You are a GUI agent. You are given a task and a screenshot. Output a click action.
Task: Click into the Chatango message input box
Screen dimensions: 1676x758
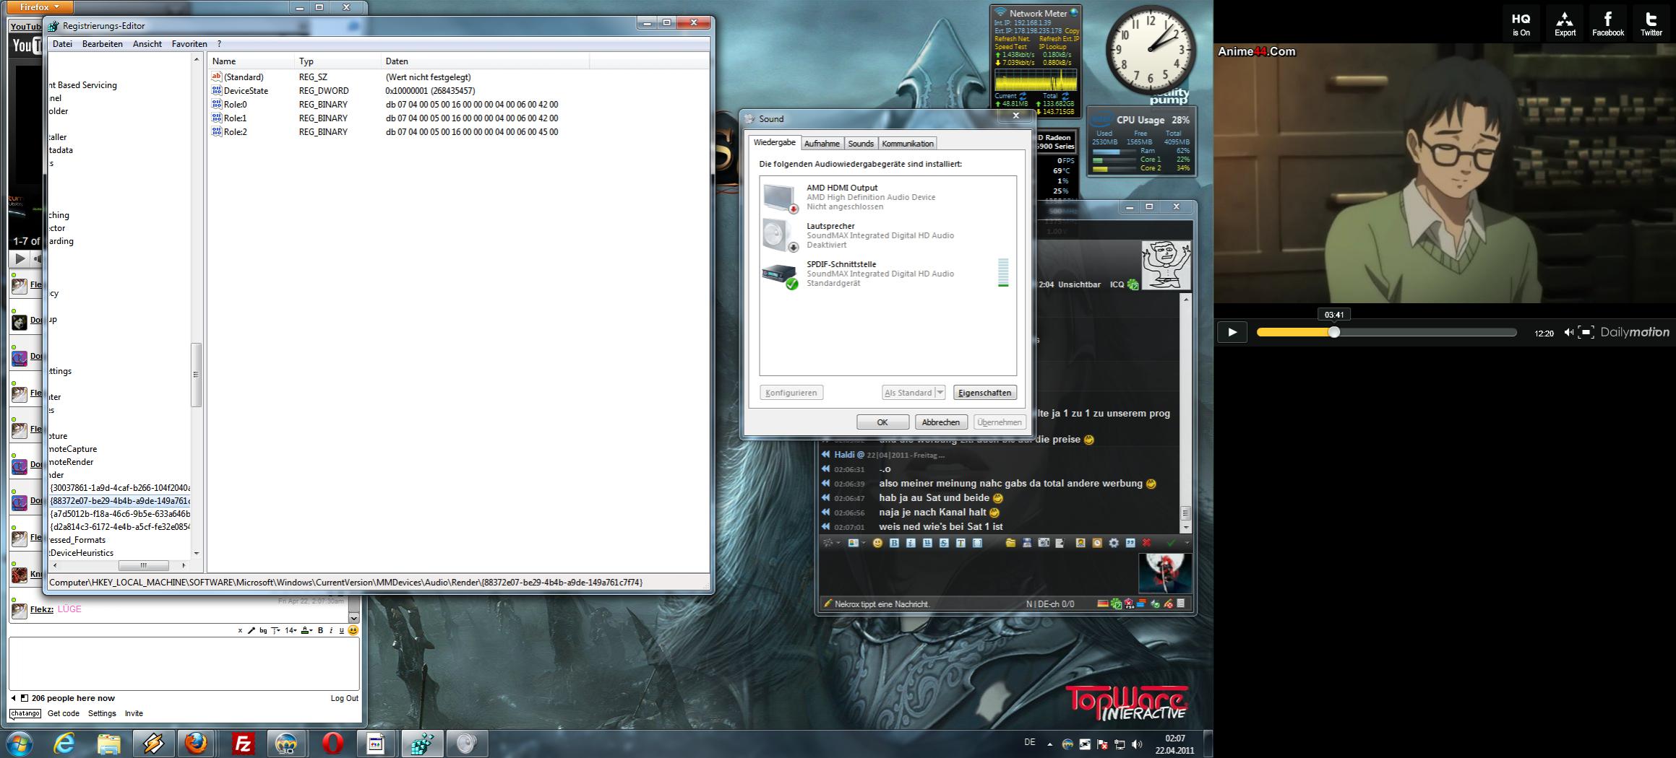[184, 663]
